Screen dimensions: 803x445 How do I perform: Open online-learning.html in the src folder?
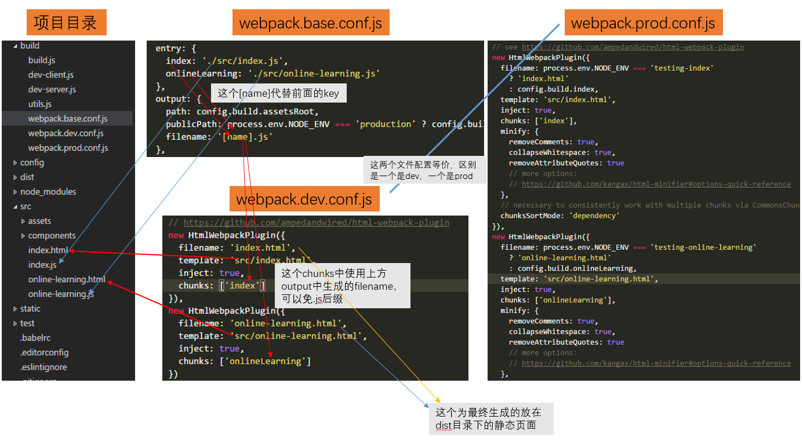(x=66, y=279)
